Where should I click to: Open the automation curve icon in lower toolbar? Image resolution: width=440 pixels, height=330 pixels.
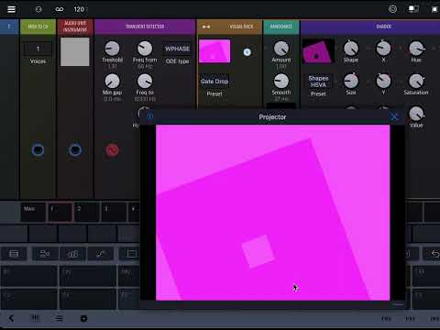pos(101,254)
